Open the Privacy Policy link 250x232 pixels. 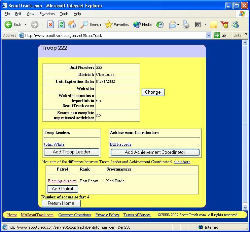pos(107,215)
